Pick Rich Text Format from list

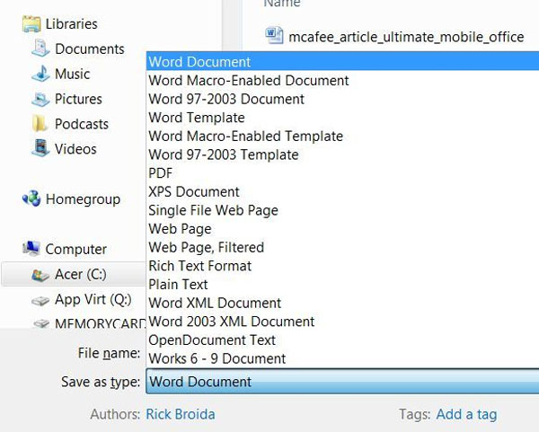click(199, 266)
